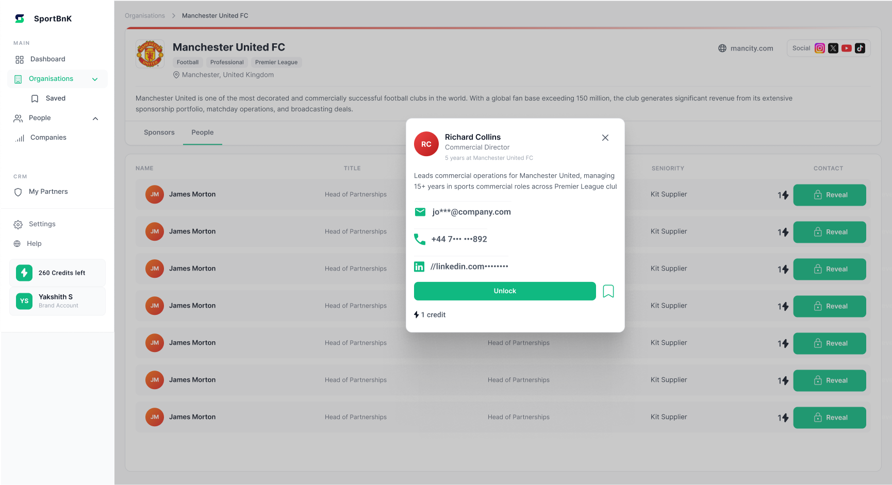Click the lightning credits icon on a Reveal row
The image size is (892, 485).
(x=783, y=195)
